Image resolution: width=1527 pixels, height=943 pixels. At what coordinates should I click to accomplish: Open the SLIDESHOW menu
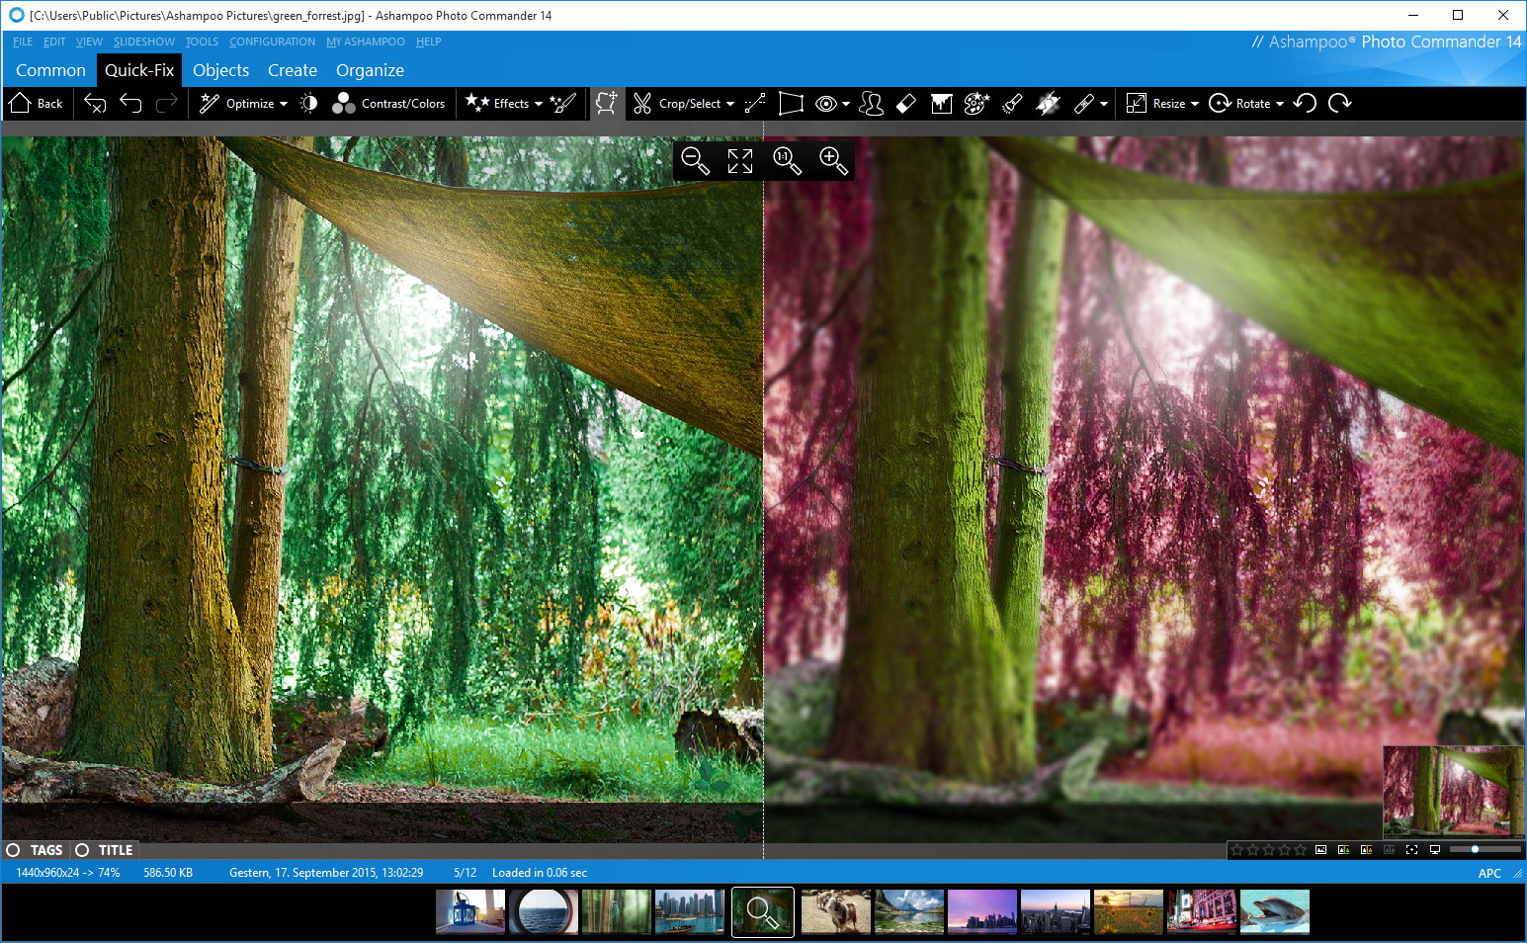pyautogui.click(x=143, y=42)
